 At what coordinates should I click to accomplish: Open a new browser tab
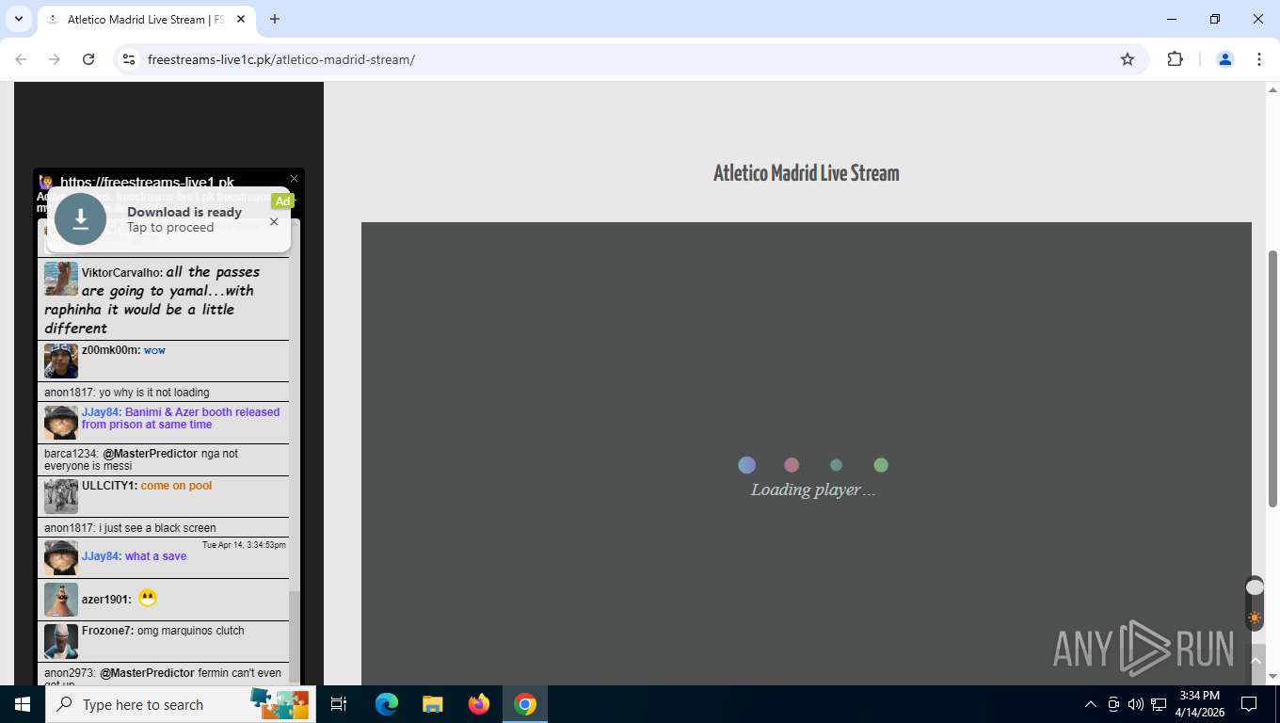[275, 19]
